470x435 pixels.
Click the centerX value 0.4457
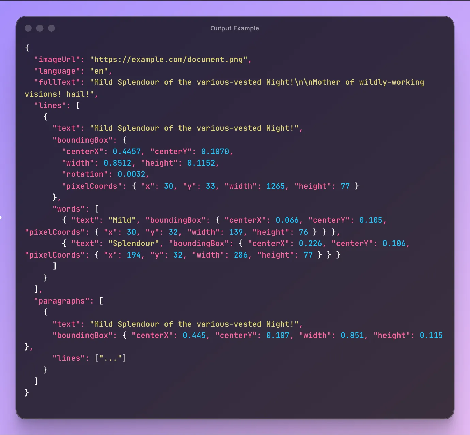click(x=126, y=151)
